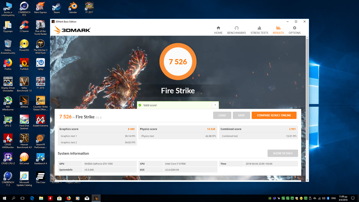Click the question mark next to Valid score

click(215, 105)
